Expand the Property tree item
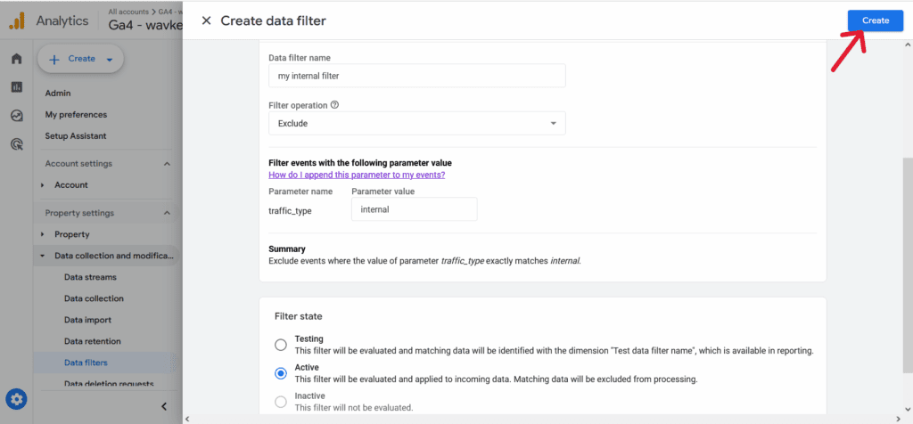 (x=43, y=234)
